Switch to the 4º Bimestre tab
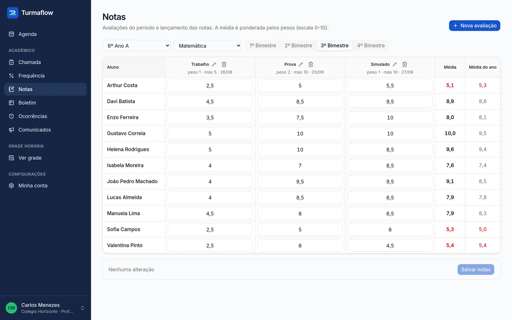This screenshot has height=320, width=512. 371,45
